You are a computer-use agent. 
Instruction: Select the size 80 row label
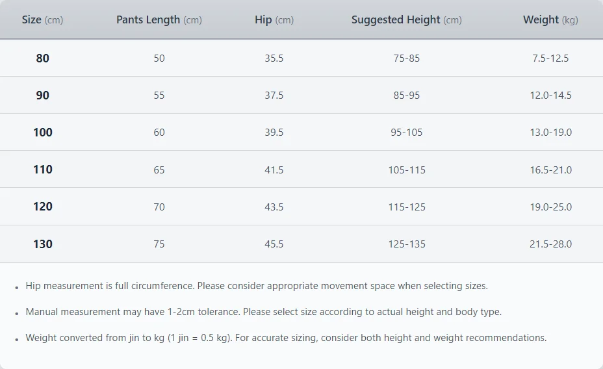(x=42, y=58)
